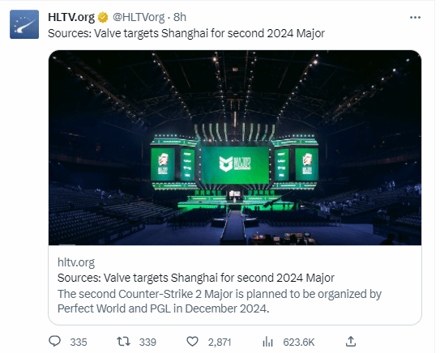Open view analytics bar chart icon

pos(267,342)
